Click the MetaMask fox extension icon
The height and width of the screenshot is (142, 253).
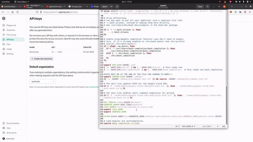click(231, 12)
